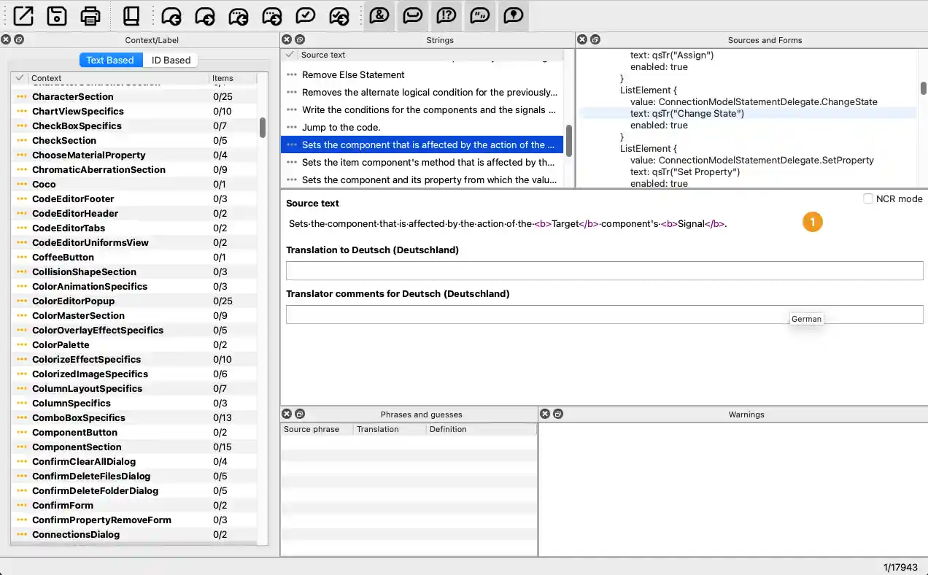Screen dimensions: 928x575
Task: Expand the ComboBoxSpecifics context entry
Action: click(20, 417)
